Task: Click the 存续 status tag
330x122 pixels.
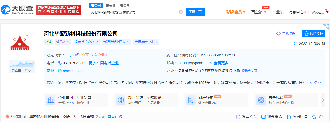Action: coord(48,42)
